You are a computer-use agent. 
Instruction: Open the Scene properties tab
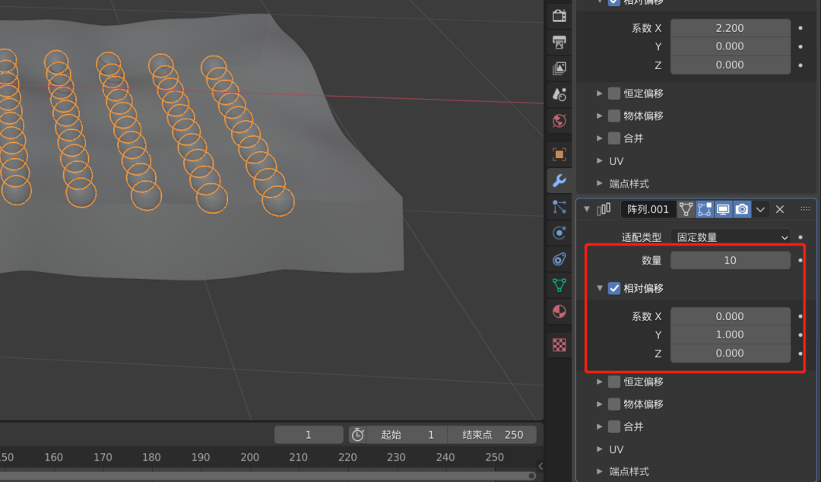click(559, 94)
